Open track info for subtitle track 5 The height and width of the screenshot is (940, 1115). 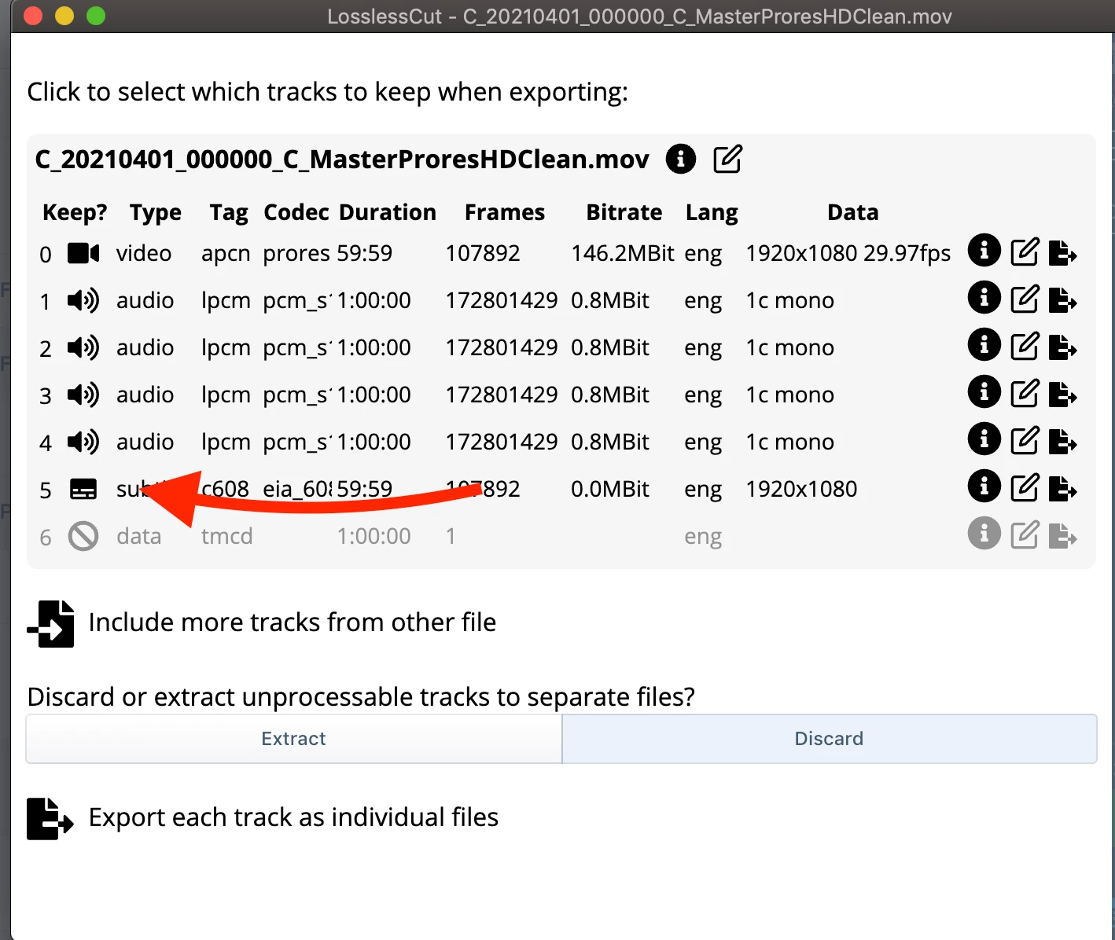(x=984, y=487)
